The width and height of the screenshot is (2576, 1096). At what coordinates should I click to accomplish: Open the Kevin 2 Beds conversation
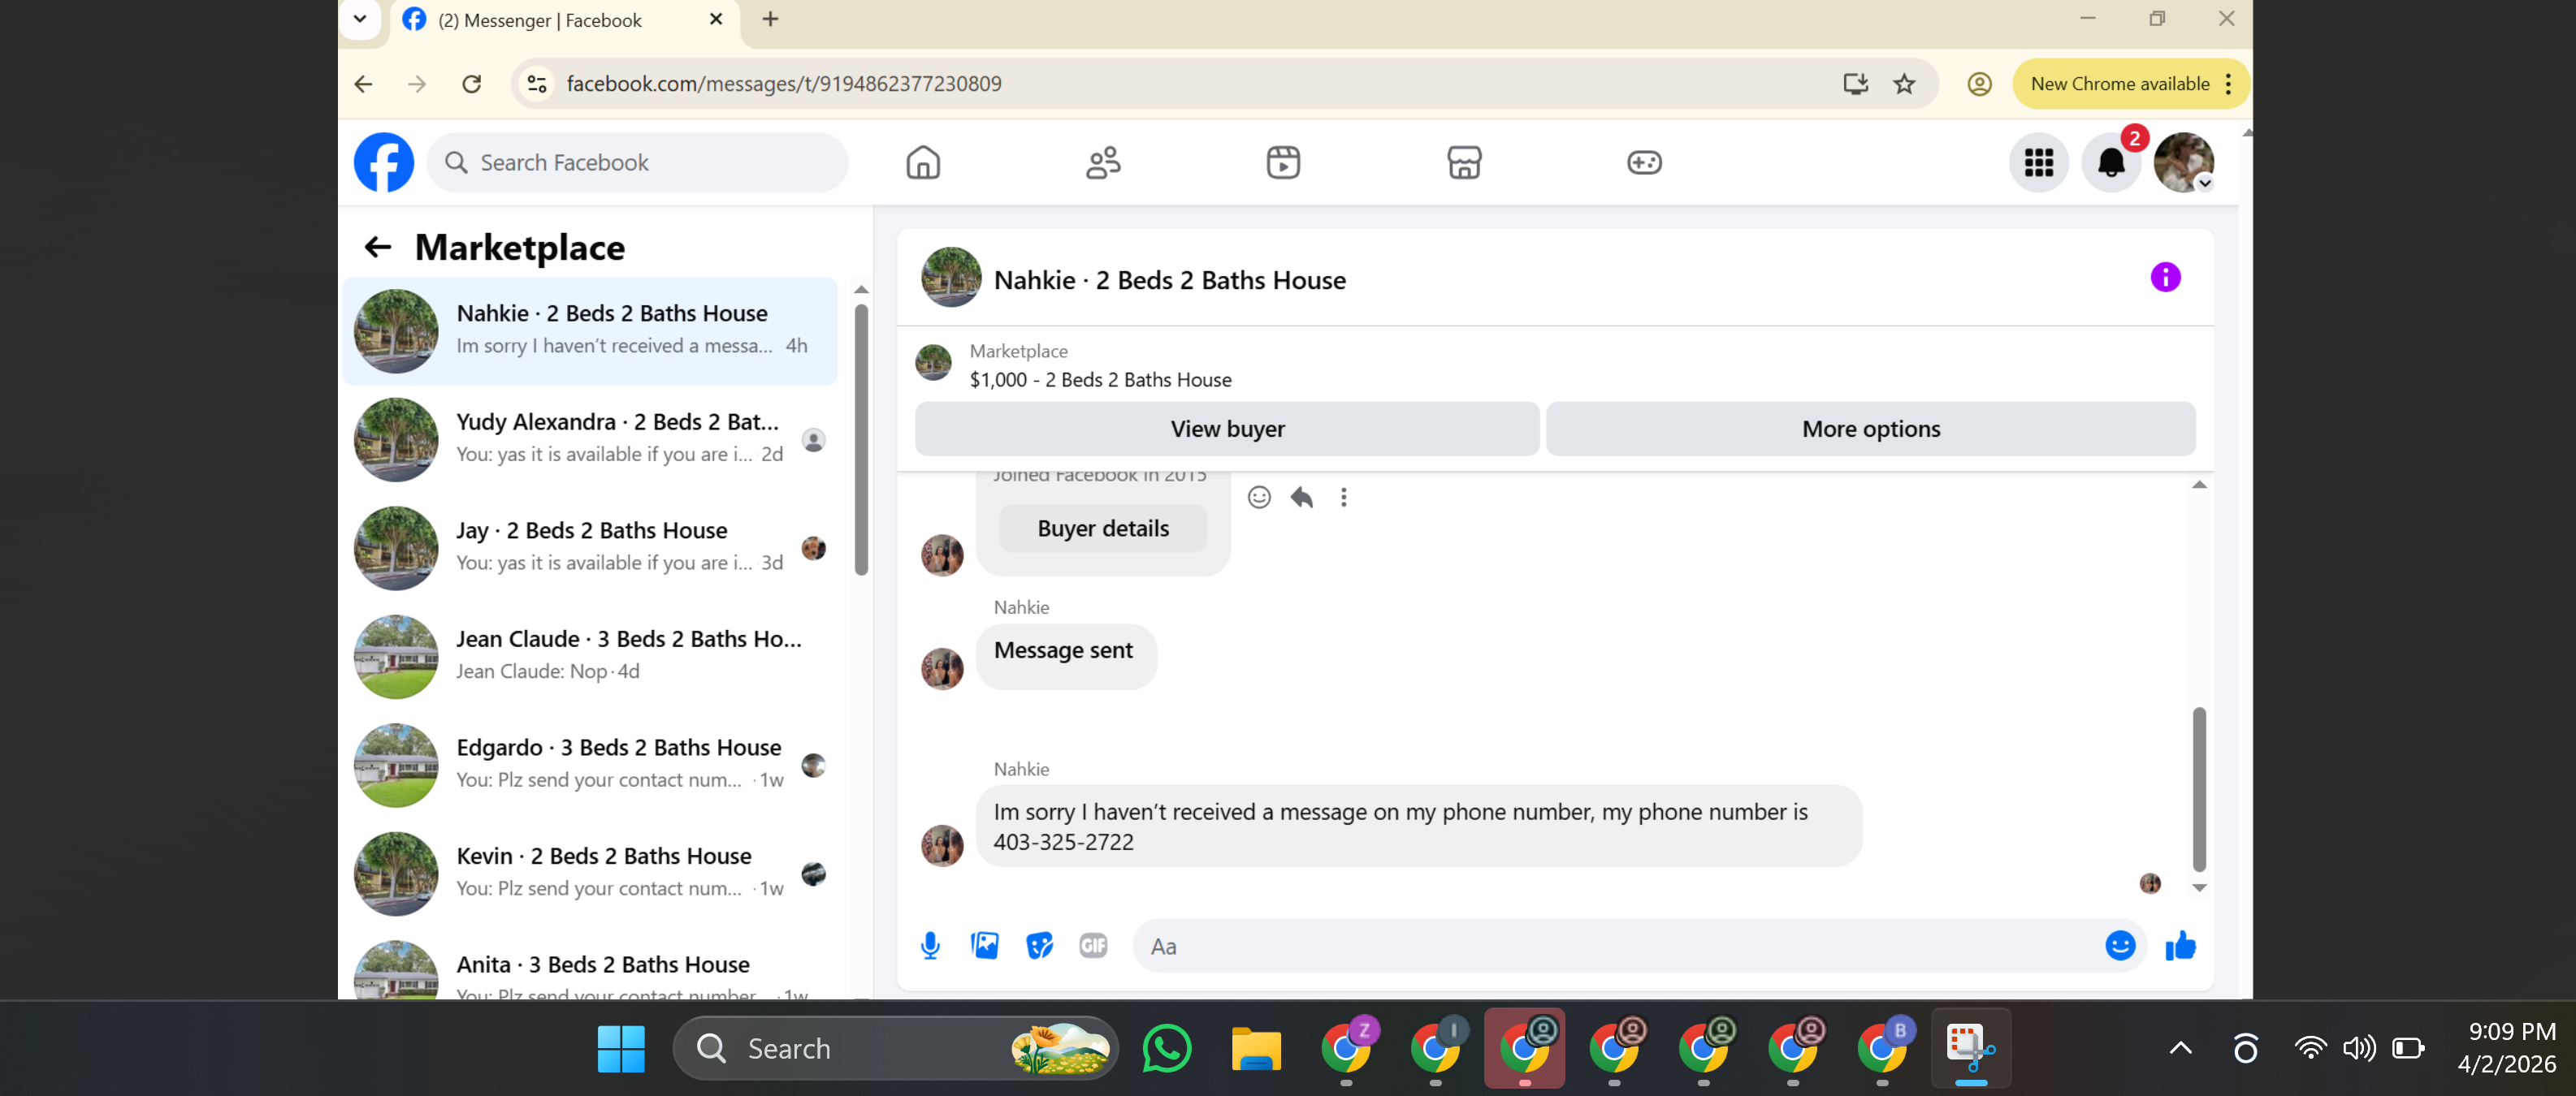point(590,874)
